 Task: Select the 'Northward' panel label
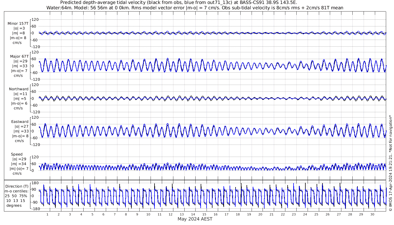(19, 89)
